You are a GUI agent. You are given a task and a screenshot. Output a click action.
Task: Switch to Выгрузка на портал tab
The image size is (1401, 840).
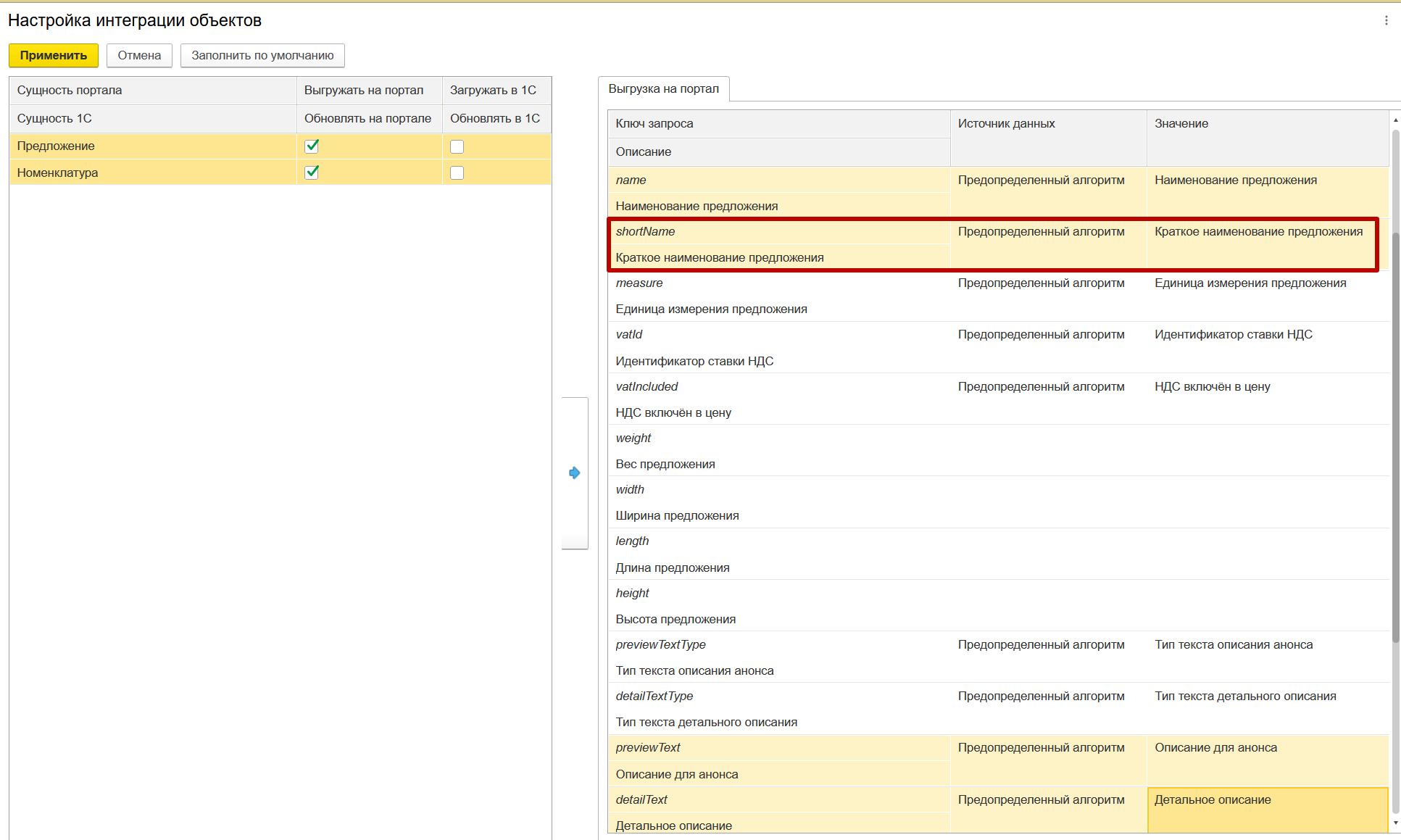663,89
